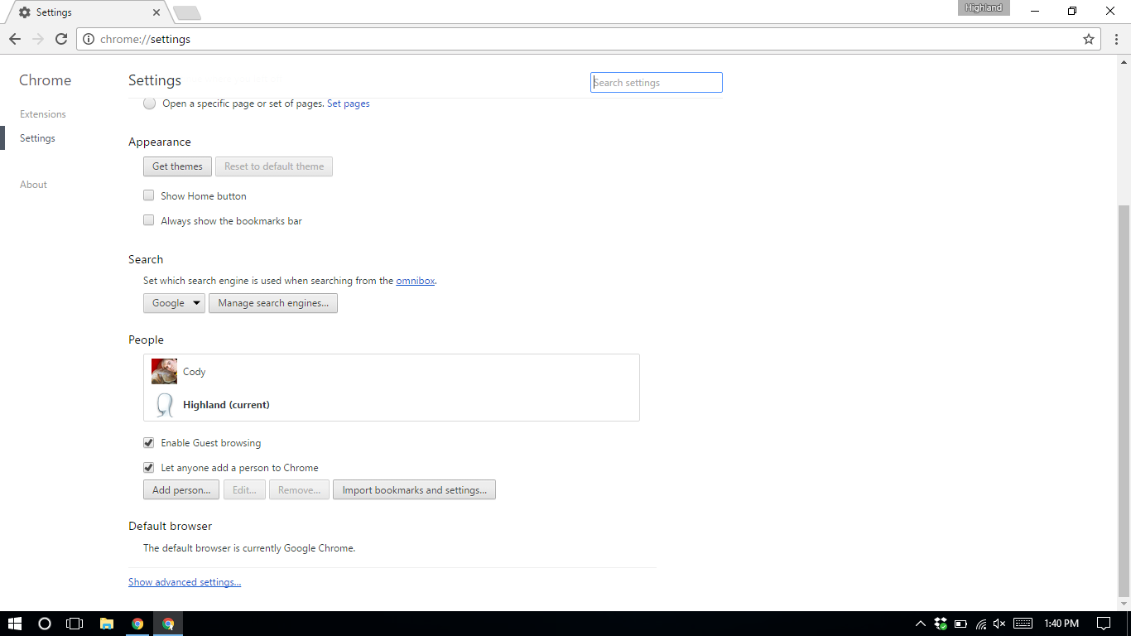Click the Highland profile name badge
The width and height of the screenshot is (1131, 636).
tap(984, 8)
